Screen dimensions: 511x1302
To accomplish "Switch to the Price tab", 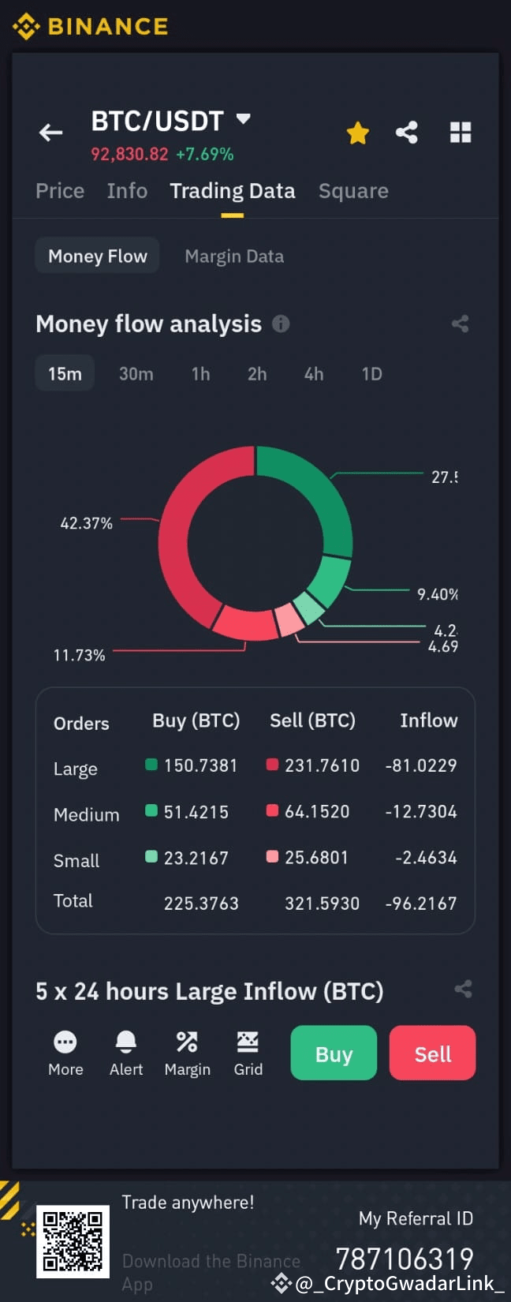I will [60, 190].
